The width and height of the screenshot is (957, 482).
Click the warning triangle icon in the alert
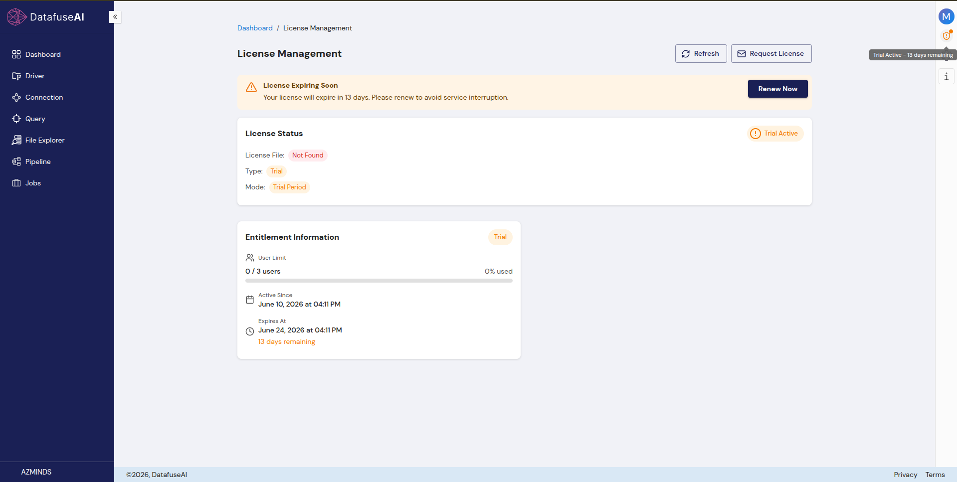[x=251, y=87]
